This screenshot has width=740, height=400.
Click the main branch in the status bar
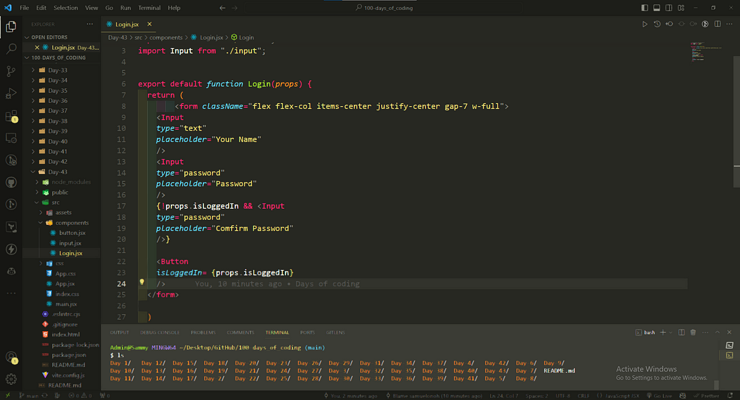28,396
